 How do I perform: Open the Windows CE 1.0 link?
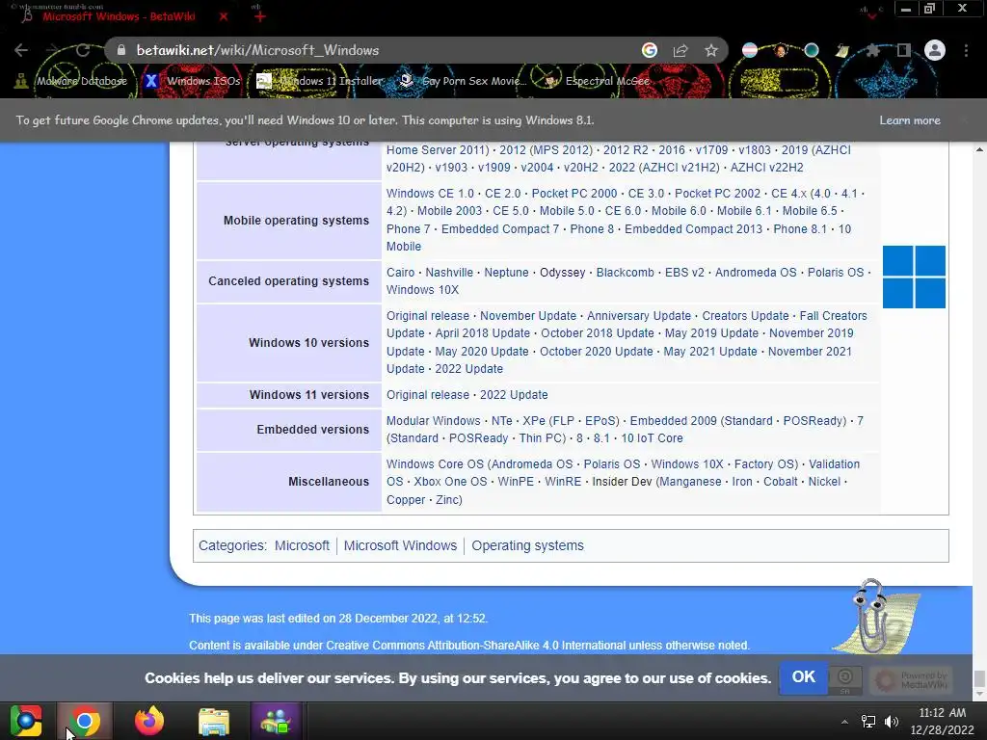[430, 193]
